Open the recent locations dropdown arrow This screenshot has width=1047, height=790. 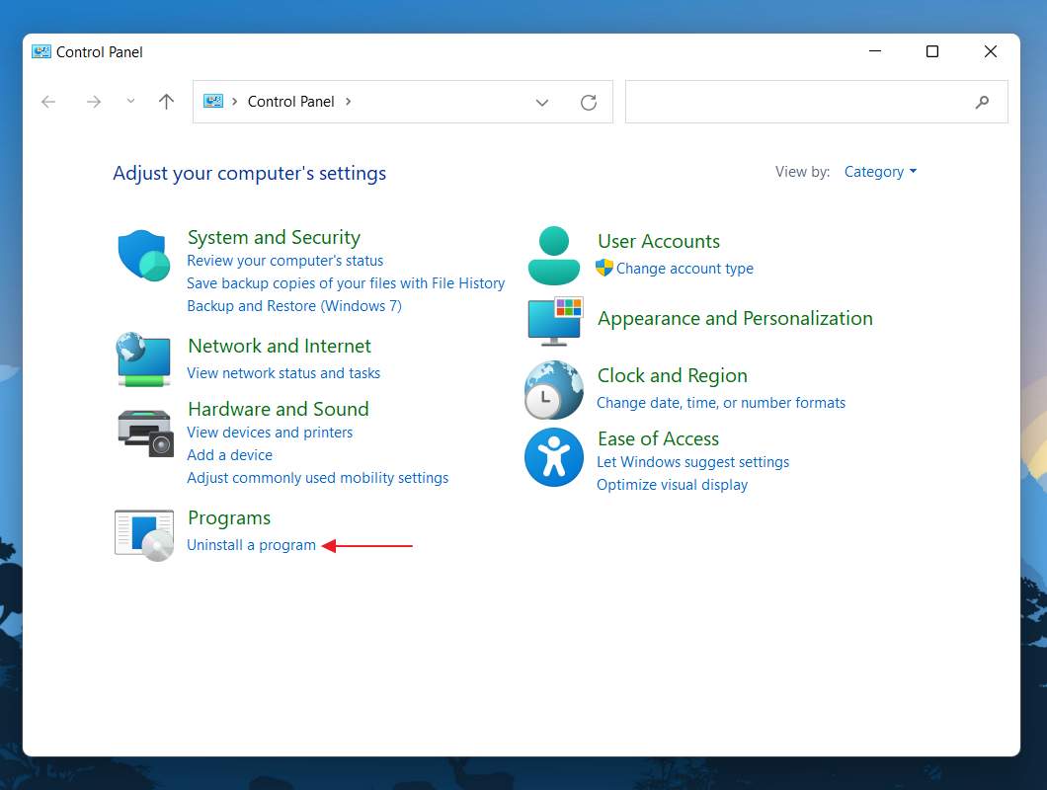[x=130, y=101]
